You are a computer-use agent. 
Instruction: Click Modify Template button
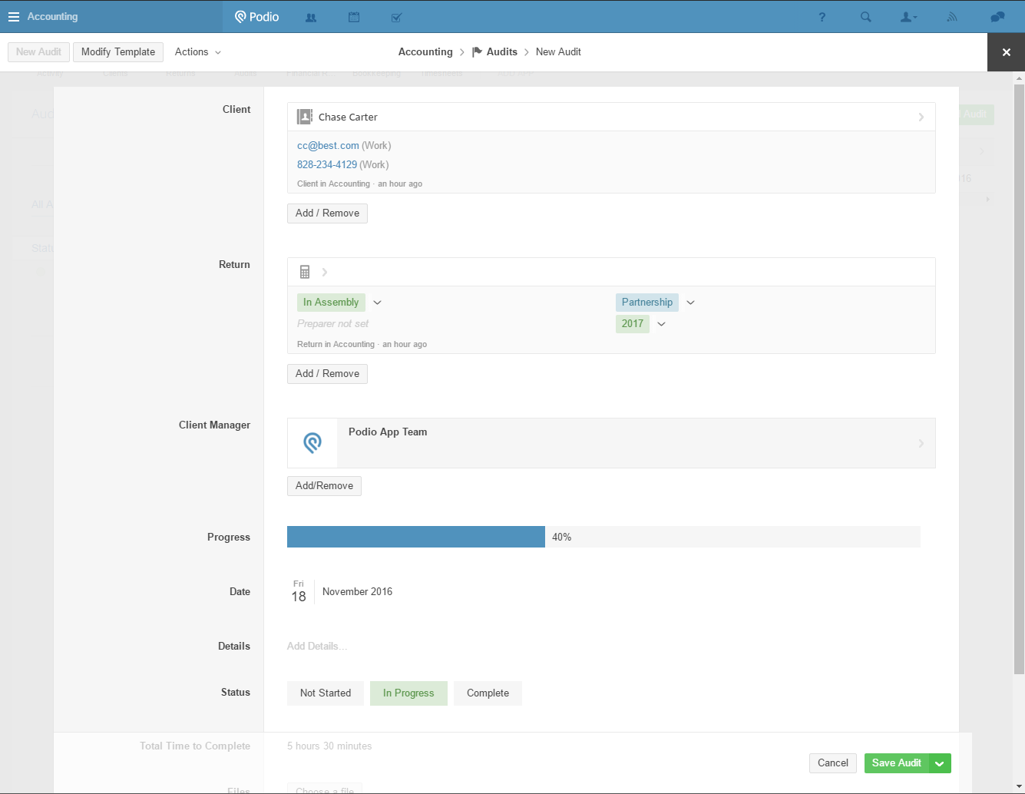click(118, 52)
